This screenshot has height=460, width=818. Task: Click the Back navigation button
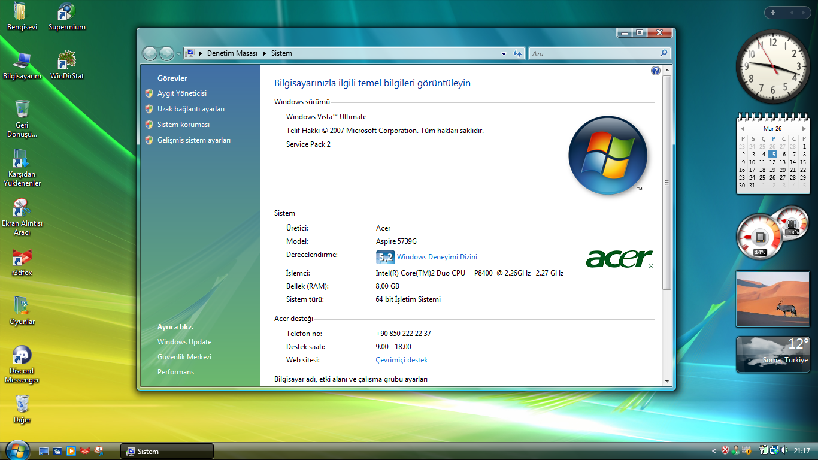150,53
